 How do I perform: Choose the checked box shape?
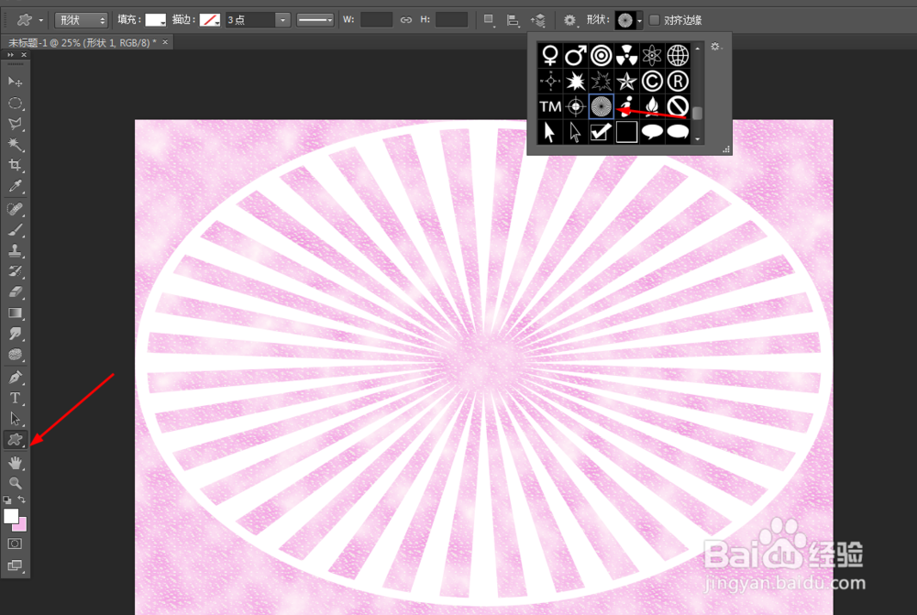tap(602, 132)
